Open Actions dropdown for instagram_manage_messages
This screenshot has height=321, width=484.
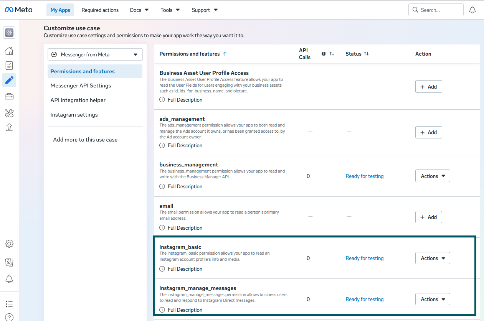[x=433, y=299]
